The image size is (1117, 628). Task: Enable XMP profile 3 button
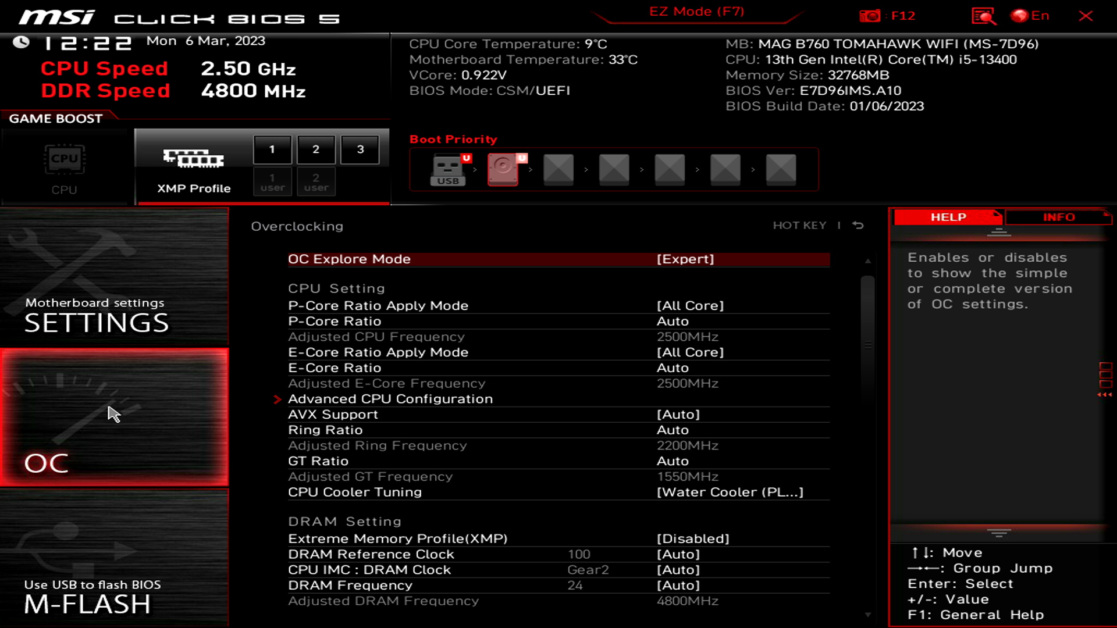(x=360, y=149)
